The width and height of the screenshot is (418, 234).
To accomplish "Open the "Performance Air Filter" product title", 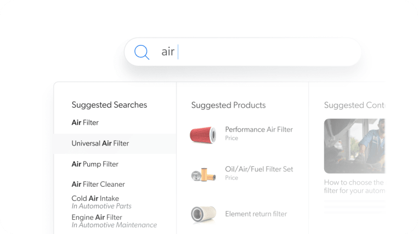I will [259, 130].
